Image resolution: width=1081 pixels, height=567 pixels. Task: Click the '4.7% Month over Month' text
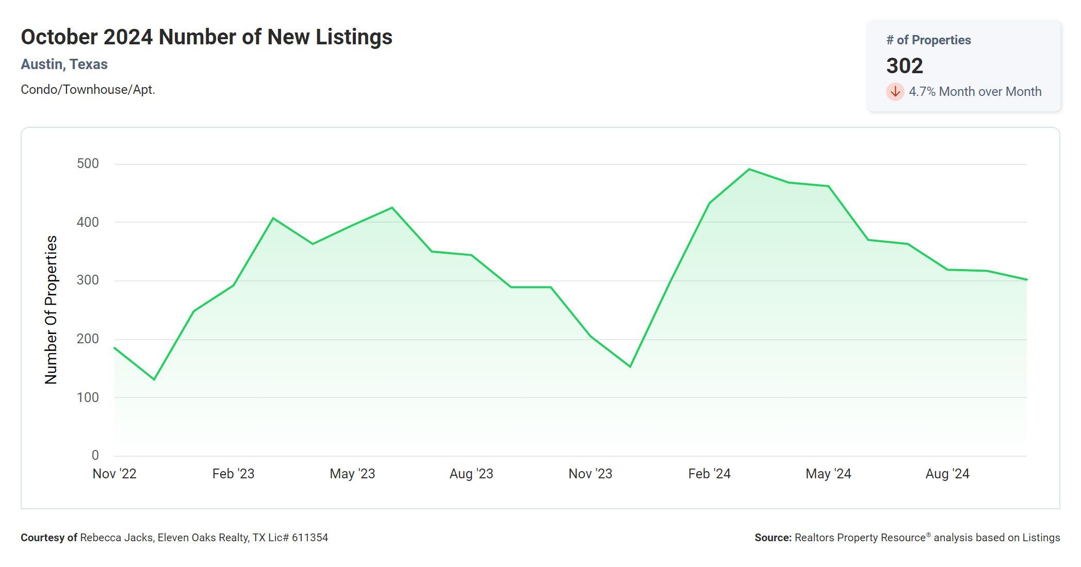pyautogui.click(x=975, y=92)
